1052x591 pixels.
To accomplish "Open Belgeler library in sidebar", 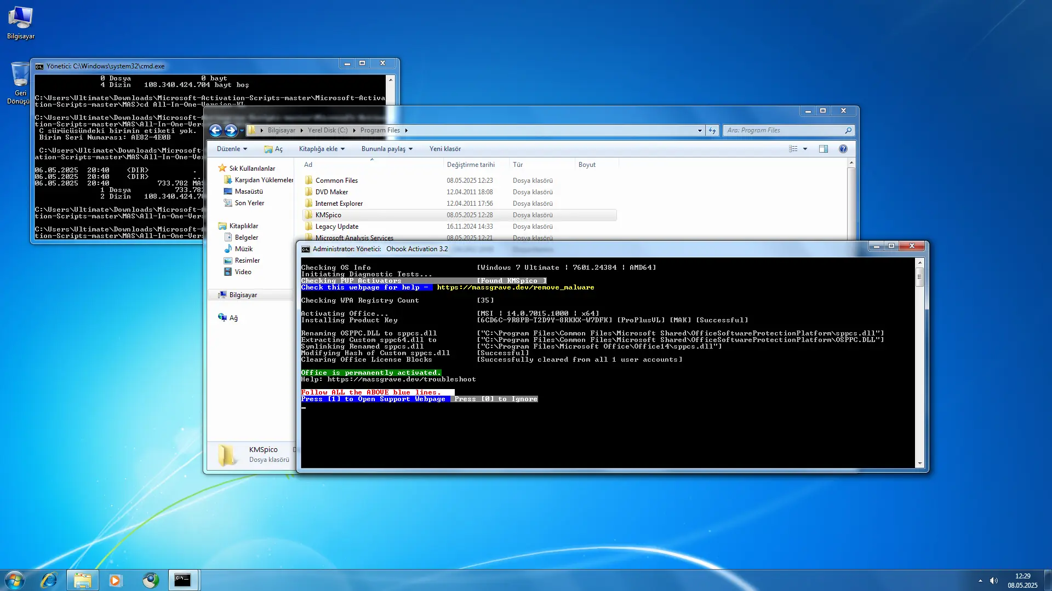I will point(241,237).
